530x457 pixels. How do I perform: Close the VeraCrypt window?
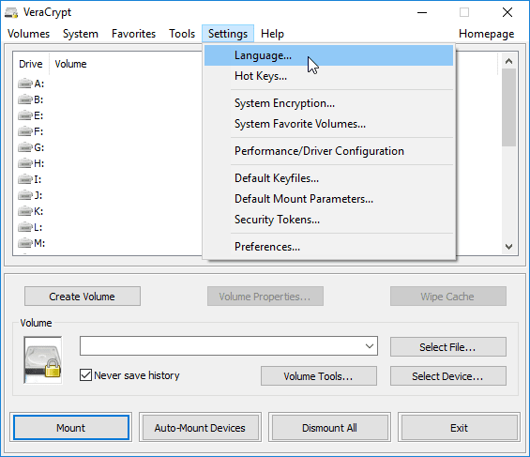(507, 12)
